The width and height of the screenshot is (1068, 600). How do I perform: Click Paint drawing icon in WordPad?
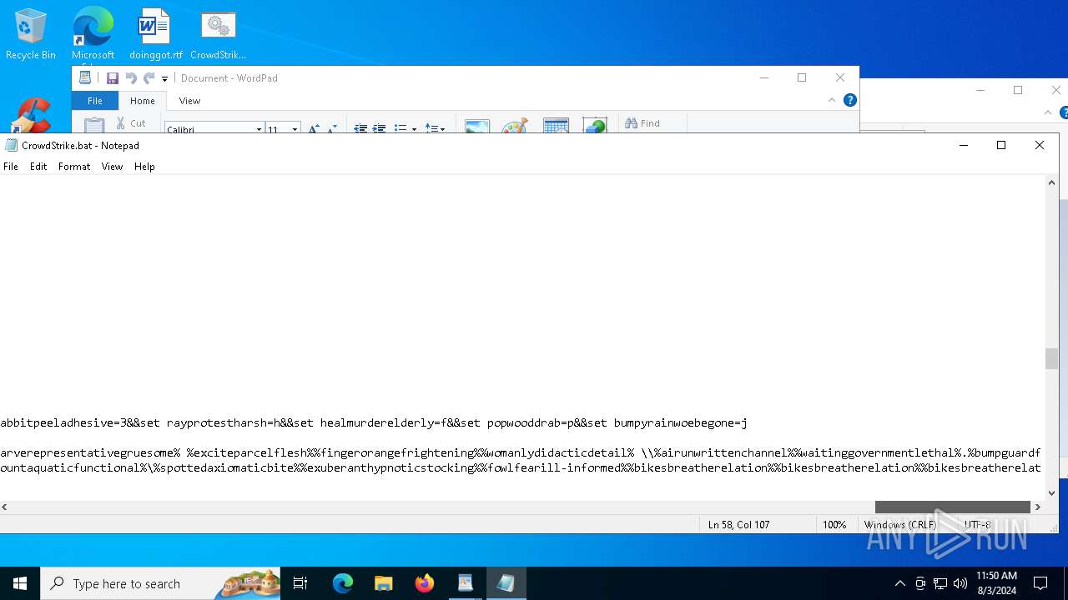[x=514, y=125]
